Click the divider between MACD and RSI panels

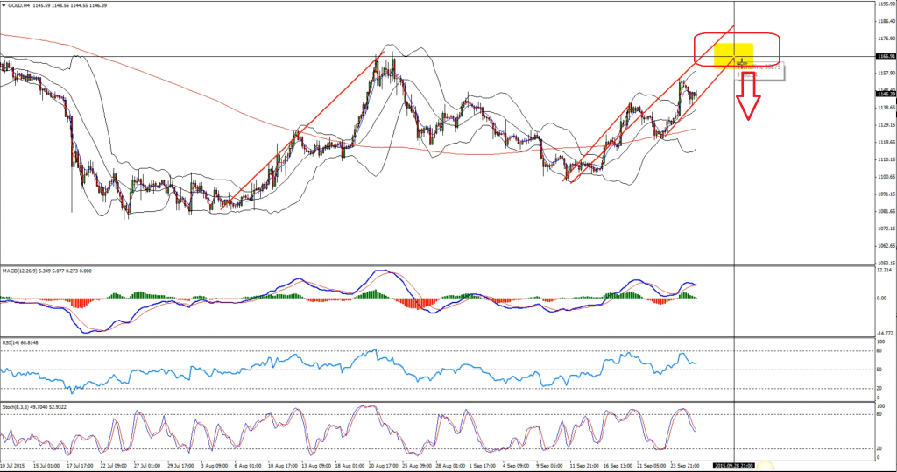pos(438,338)
